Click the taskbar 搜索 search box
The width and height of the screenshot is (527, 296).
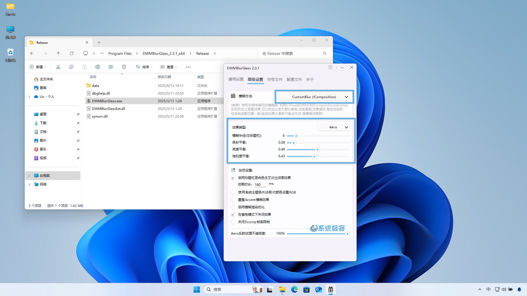(x=234, y=289)
